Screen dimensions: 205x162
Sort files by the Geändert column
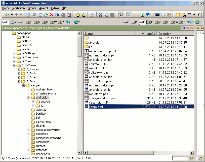pos(176,34)
